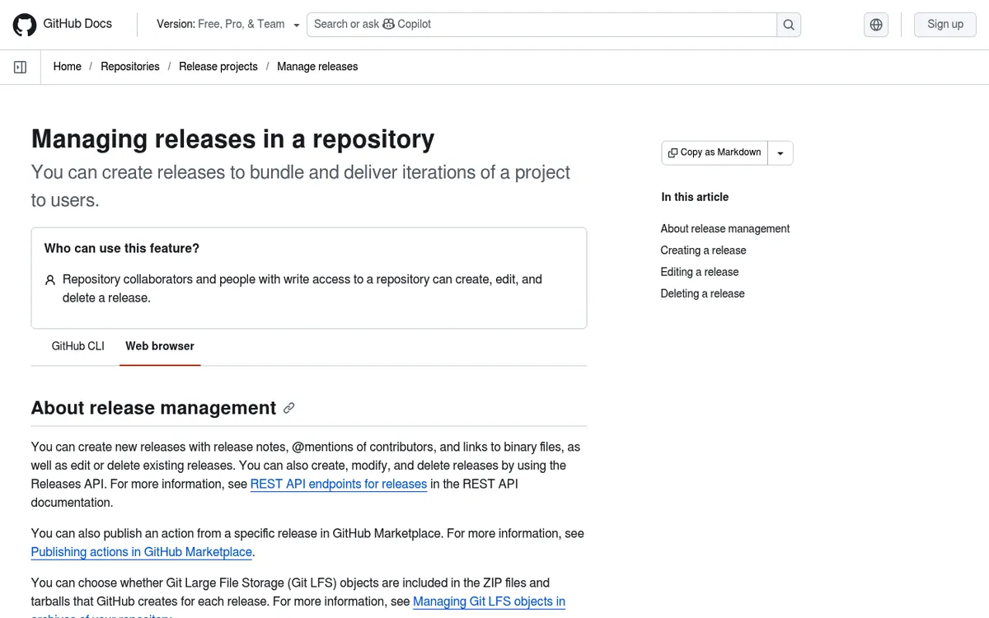Toggle the sidebar panel icon

point(21,67)
